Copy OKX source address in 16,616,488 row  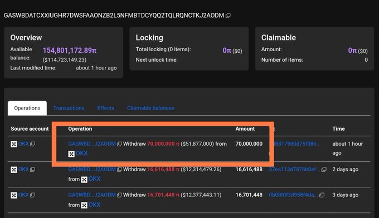pyautogui.click(x=33, y=170)
